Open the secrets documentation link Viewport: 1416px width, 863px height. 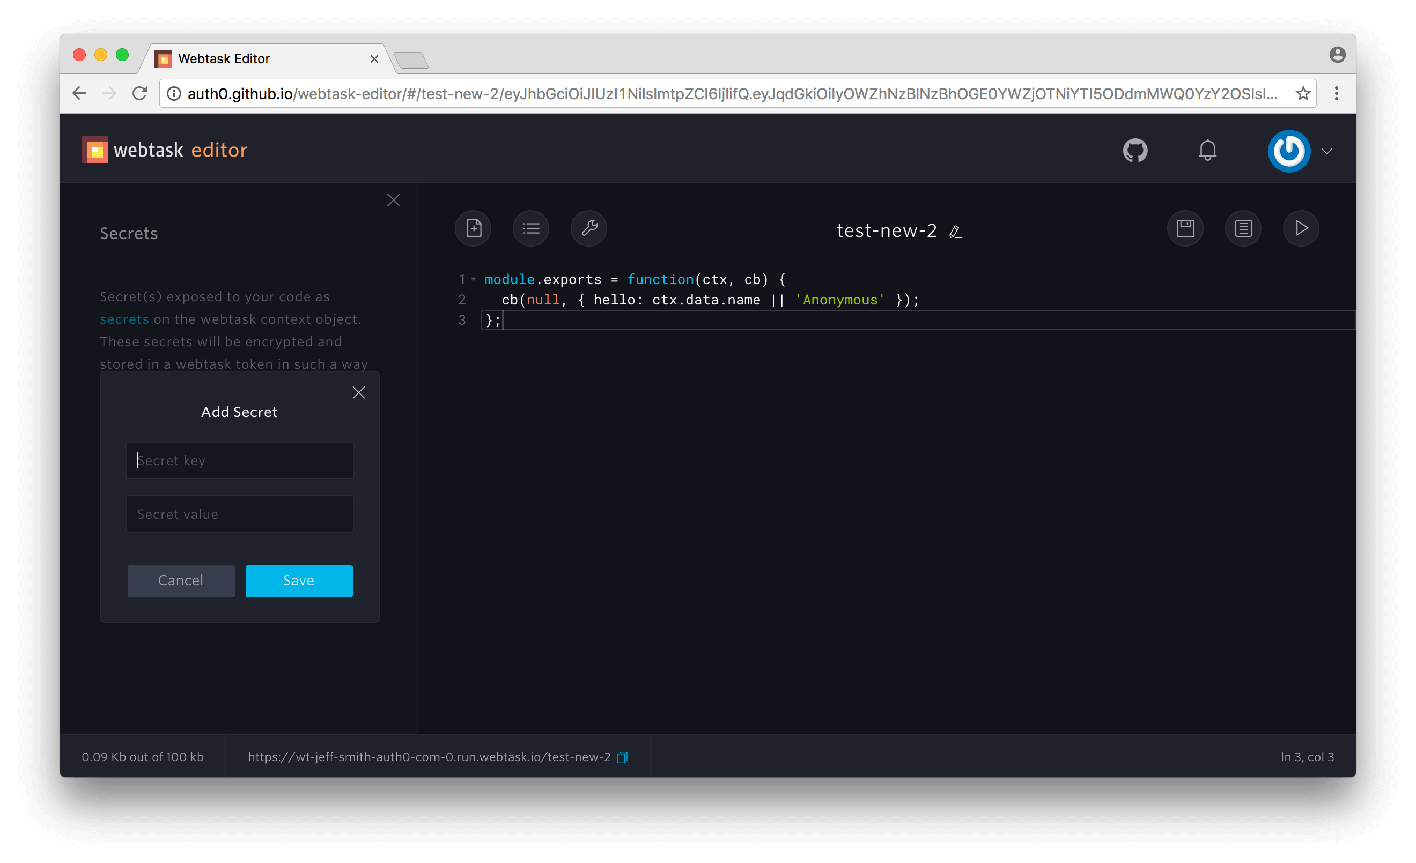tap(124, 319)
